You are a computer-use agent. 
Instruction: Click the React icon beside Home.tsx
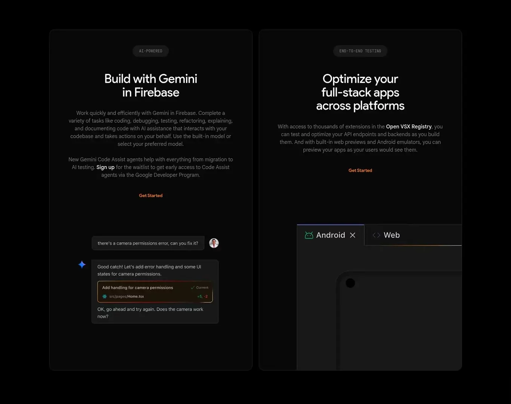[105, 296]
